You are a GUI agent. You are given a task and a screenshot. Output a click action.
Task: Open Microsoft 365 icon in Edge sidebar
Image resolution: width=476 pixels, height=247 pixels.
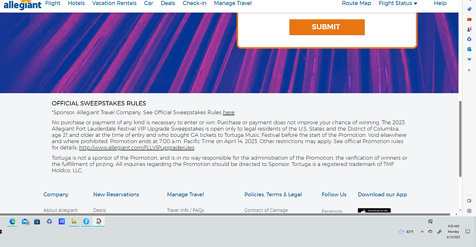(x=469, y=39)
